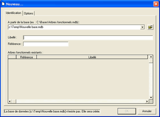160x117 pixels.
Task: Click the document icon in title bar
Action: tap(3, 4)
